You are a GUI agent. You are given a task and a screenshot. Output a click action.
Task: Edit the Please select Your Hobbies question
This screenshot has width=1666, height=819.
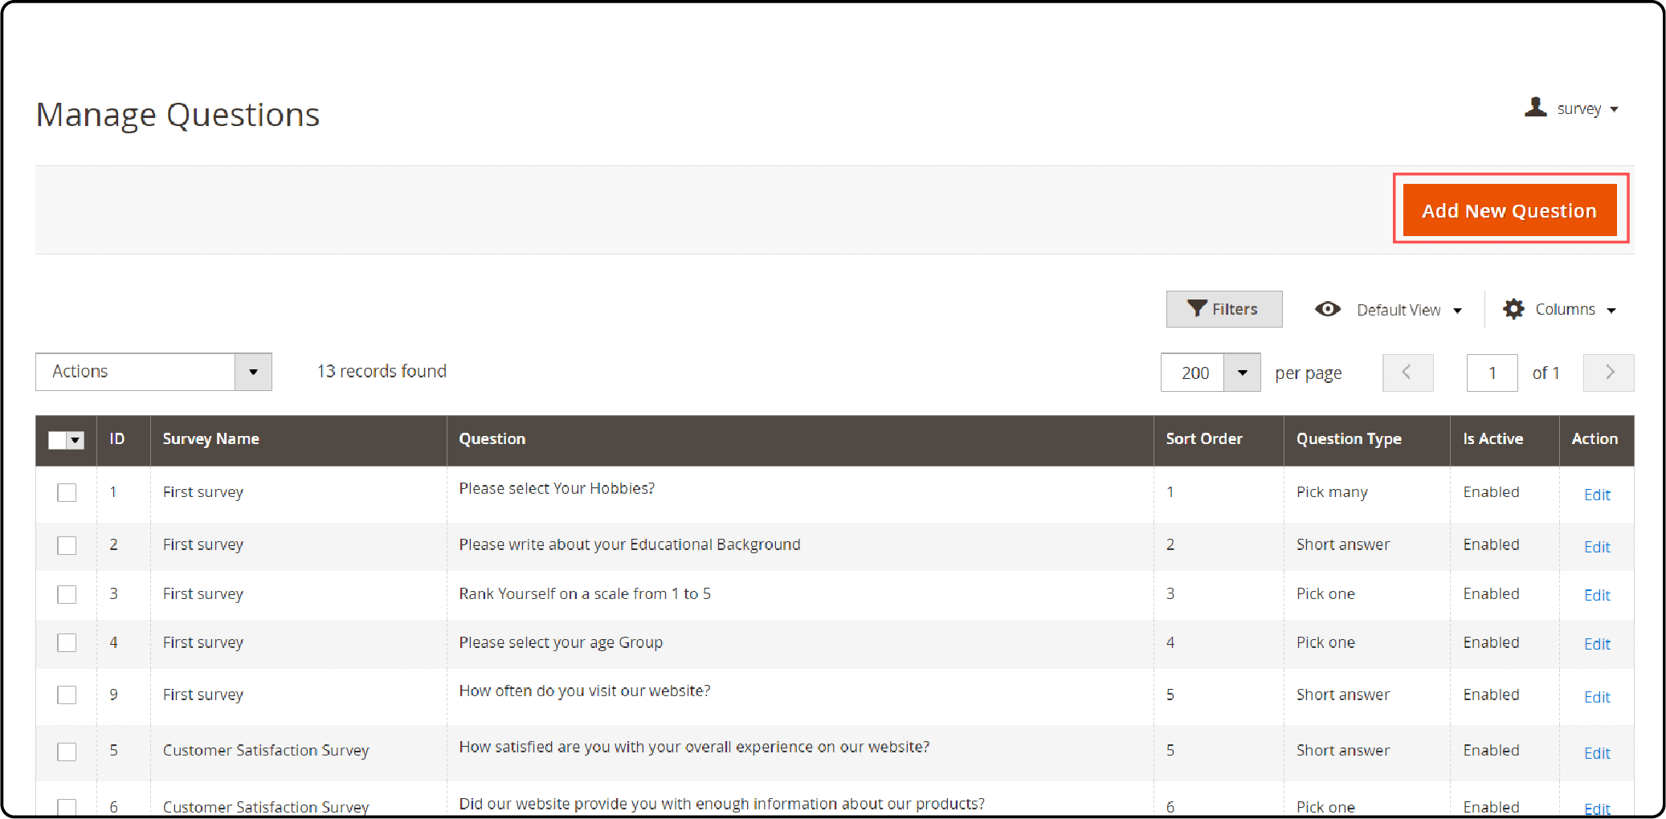click(x=1597, y=495)
